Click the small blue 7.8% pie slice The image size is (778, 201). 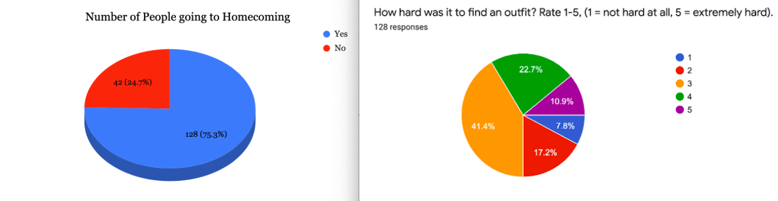point(565,125)
